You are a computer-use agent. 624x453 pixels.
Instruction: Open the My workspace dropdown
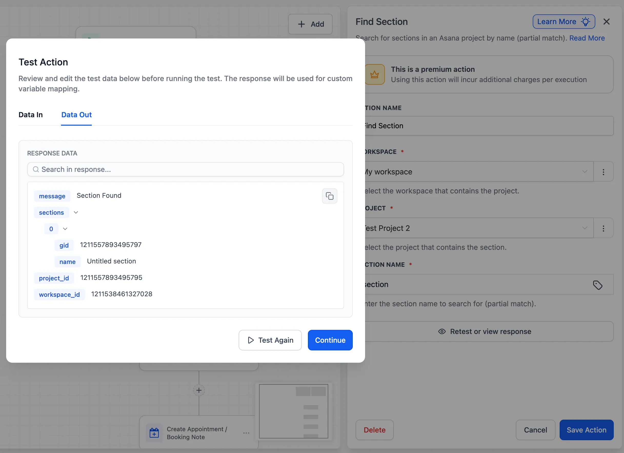[x=585, y=171]
